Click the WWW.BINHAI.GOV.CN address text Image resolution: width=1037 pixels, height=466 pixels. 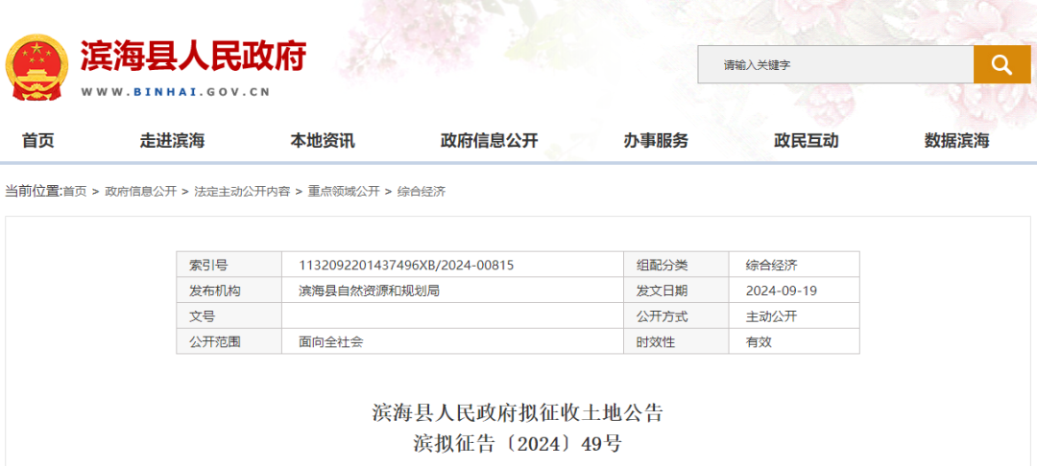pos(176,92)
